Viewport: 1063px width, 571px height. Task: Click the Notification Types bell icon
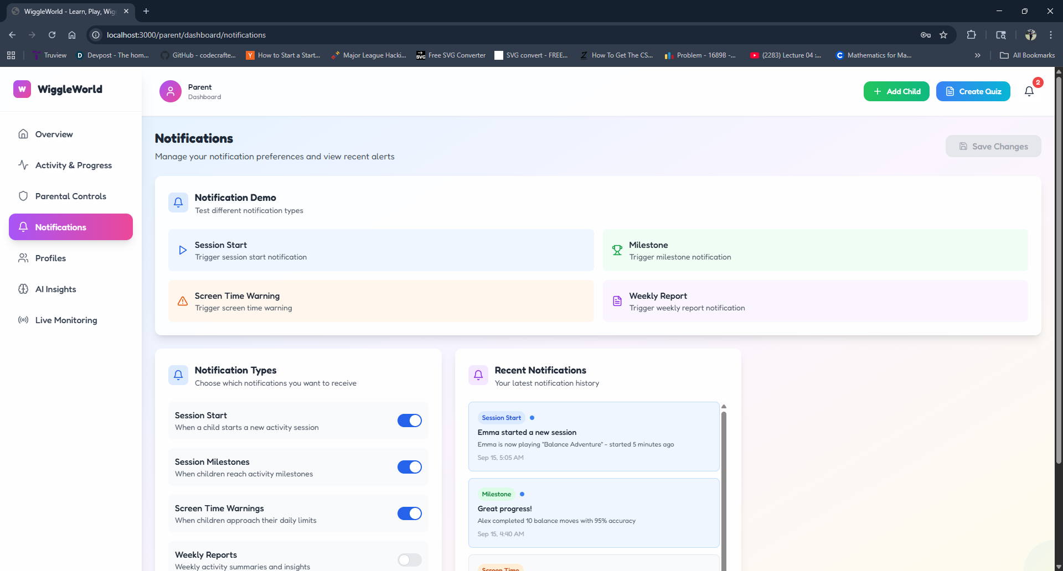178,375
